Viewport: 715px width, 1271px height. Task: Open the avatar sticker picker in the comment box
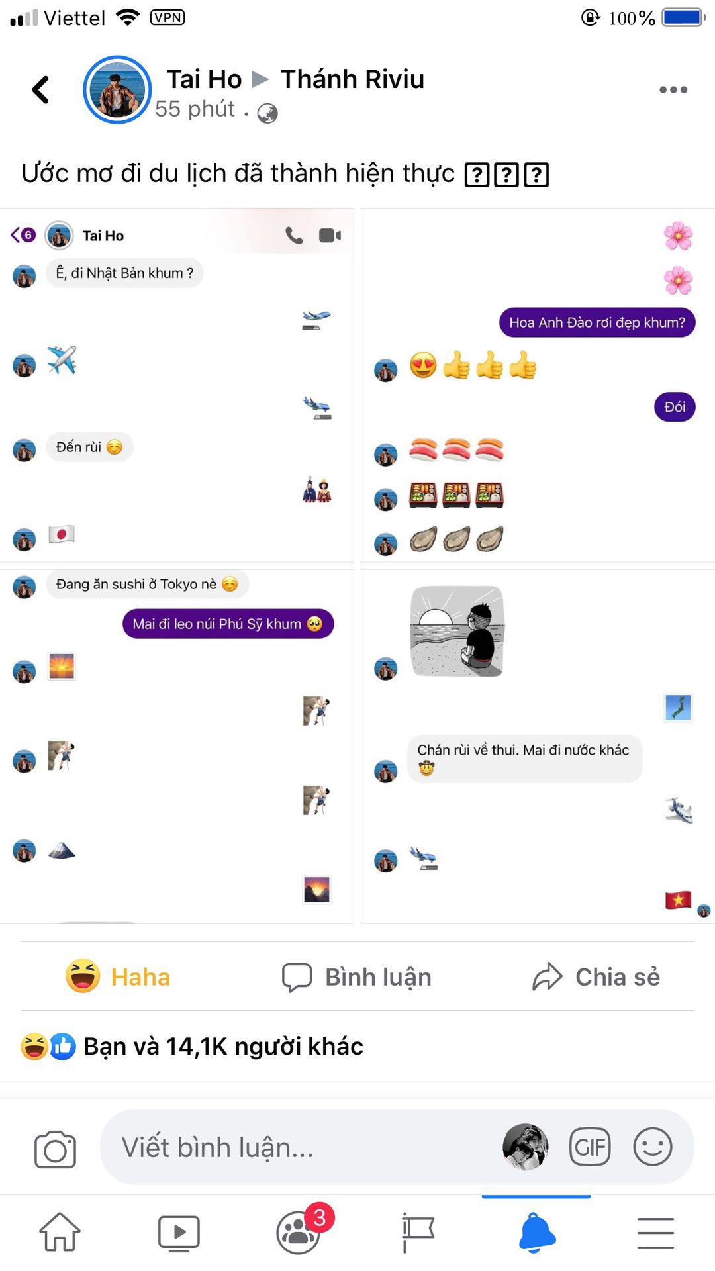coord(525,1147)
